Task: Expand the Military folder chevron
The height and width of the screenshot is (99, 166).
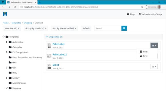Action: [7, 78]
